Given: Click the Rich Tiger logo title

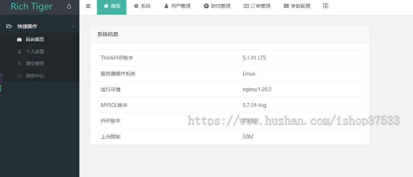Looking at the screenshot, I should click(32, 6).
